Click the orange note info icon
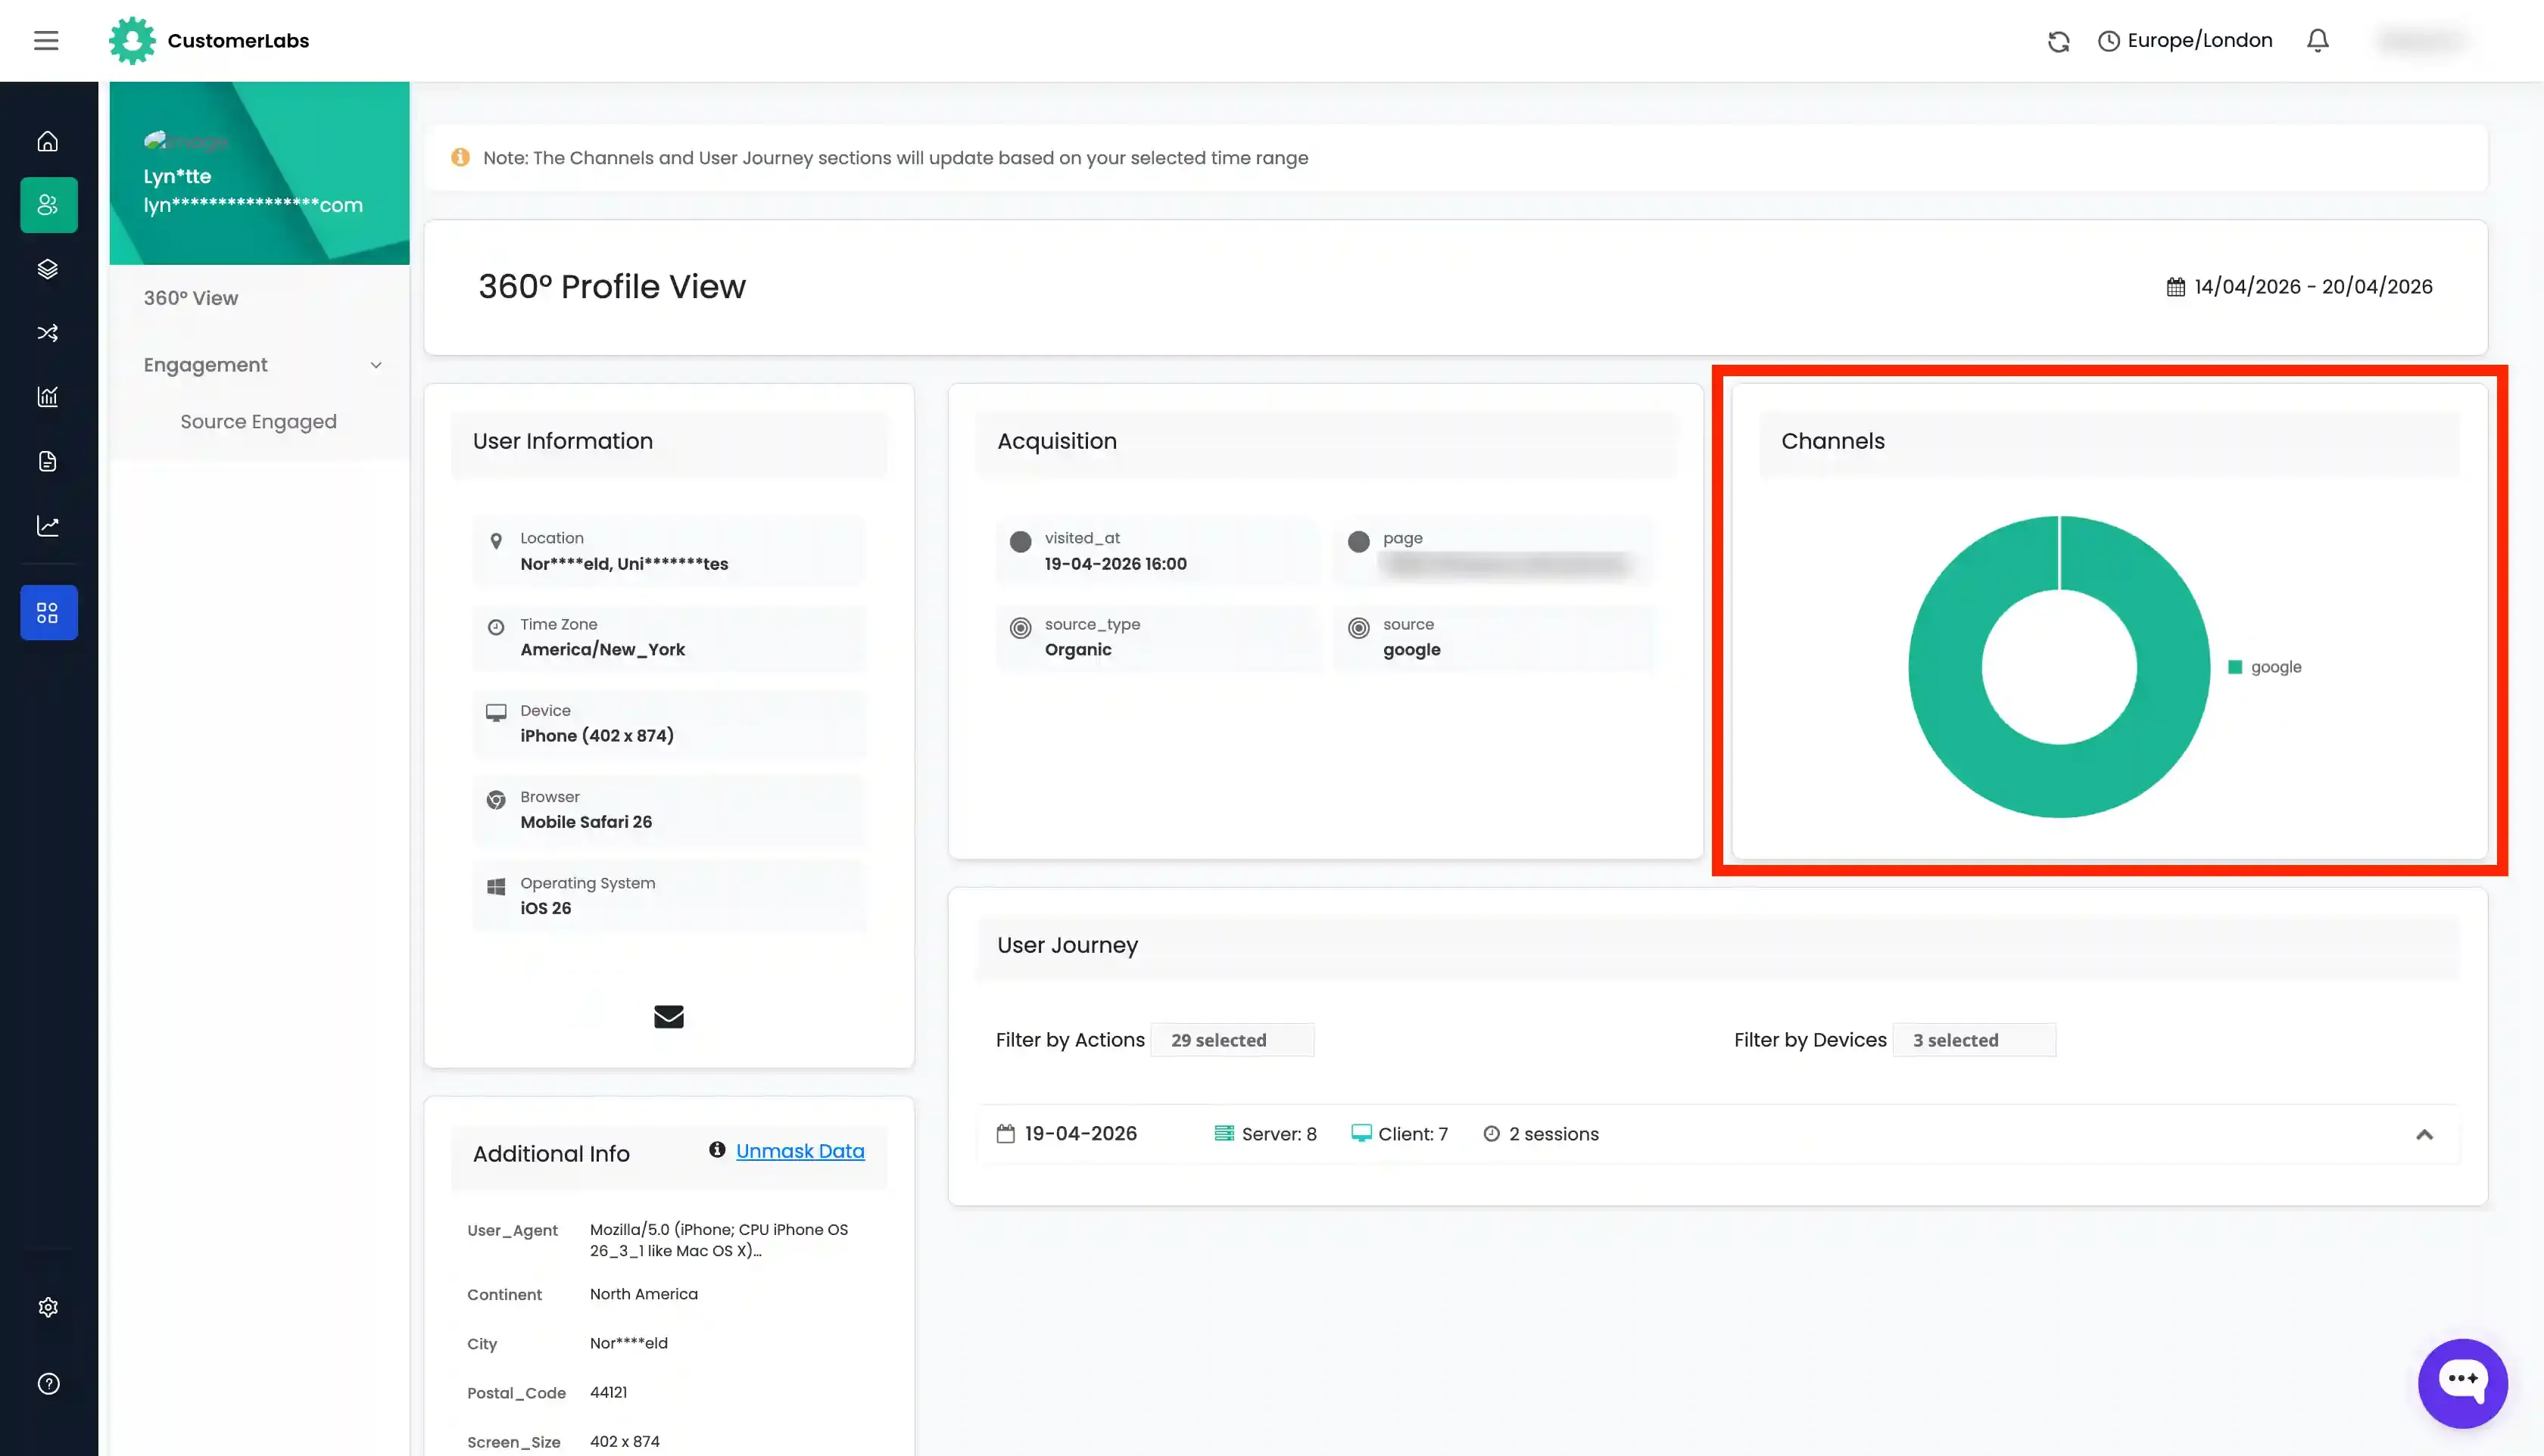This screenshot has height=1456, width=2544. pos(460,157)
